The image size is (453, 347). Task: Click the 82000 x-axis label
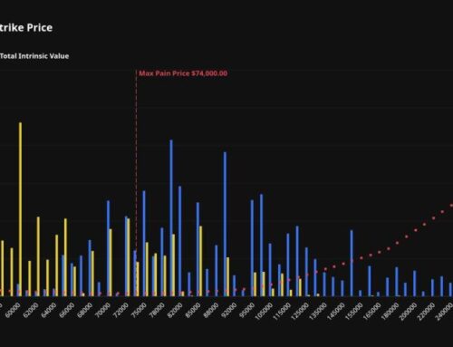pyautogui.click(x=175, y=310)
